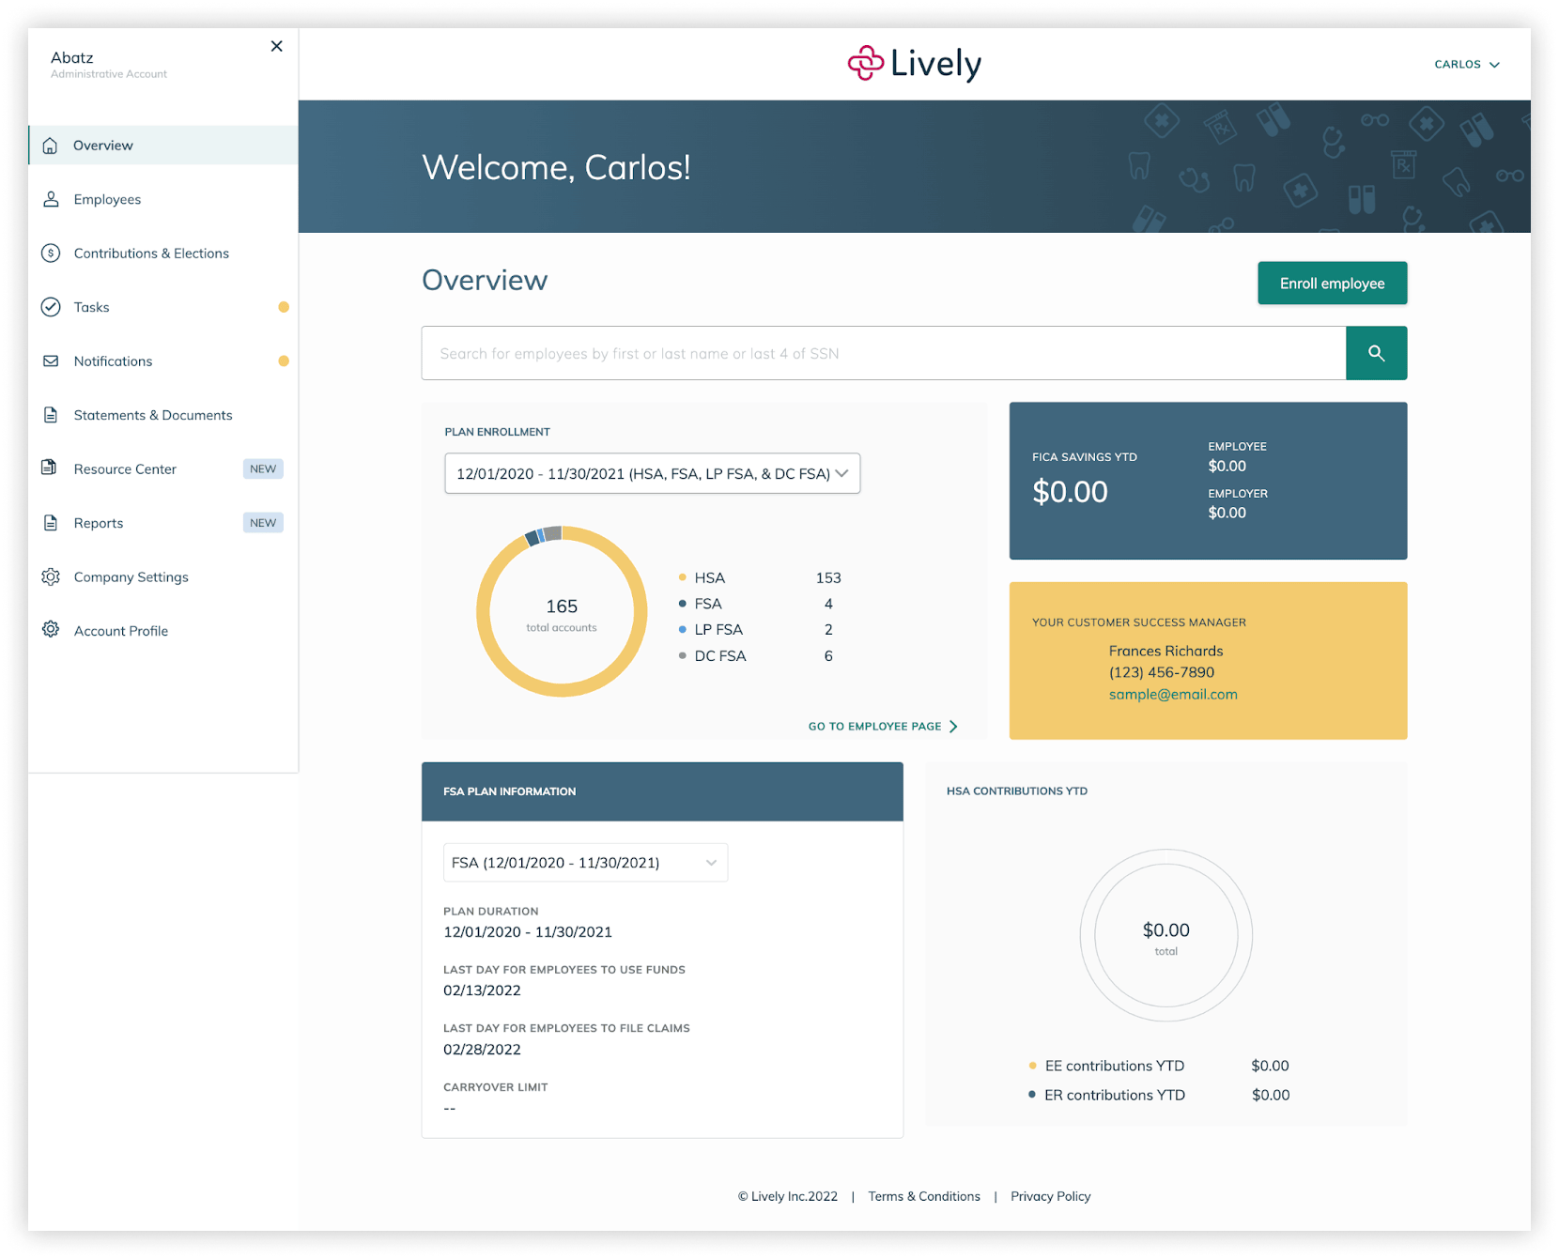Click the magnifying glass search button

[1376, 353]
